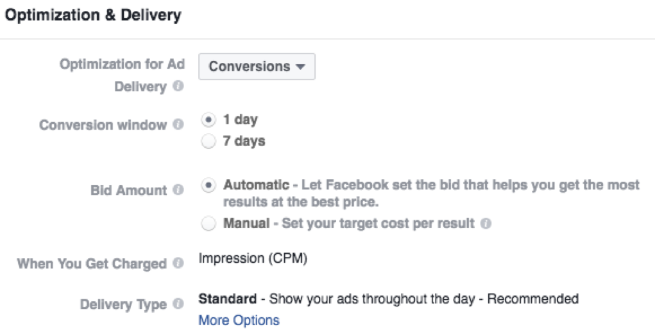Image resolution: width=655 pixels, height=334 pixels.
Task: Click info icon after target cost per result
Action: click(486, 224)
